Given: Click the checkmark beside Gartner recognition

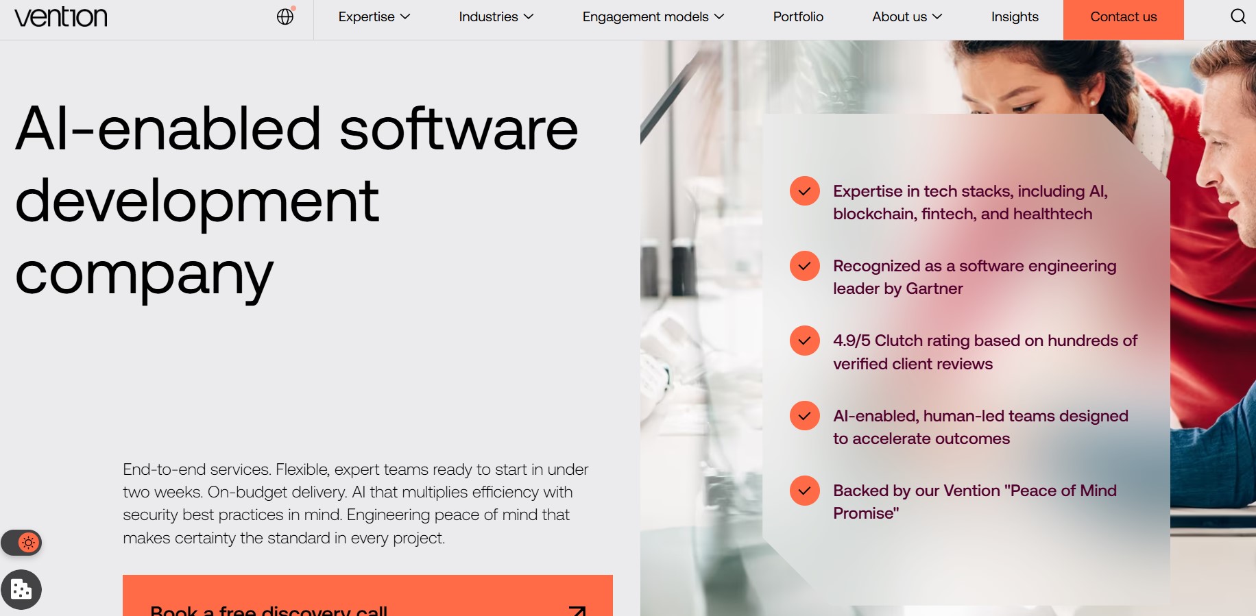Looking at the screenshot, I should [805, 266].
